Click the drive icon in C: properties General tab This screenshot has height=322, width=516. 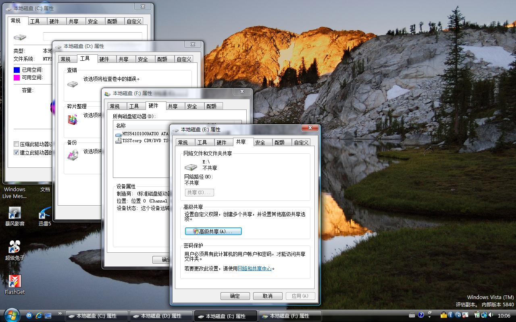click(x=20, y=37)
